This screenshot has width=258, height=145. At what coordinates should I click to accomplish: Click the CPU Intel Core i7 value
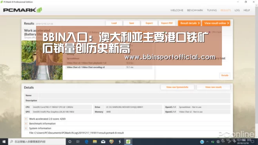coord(53,107)
